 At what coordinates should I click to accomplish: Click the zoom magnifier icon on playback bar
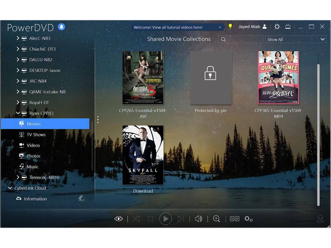216,219
